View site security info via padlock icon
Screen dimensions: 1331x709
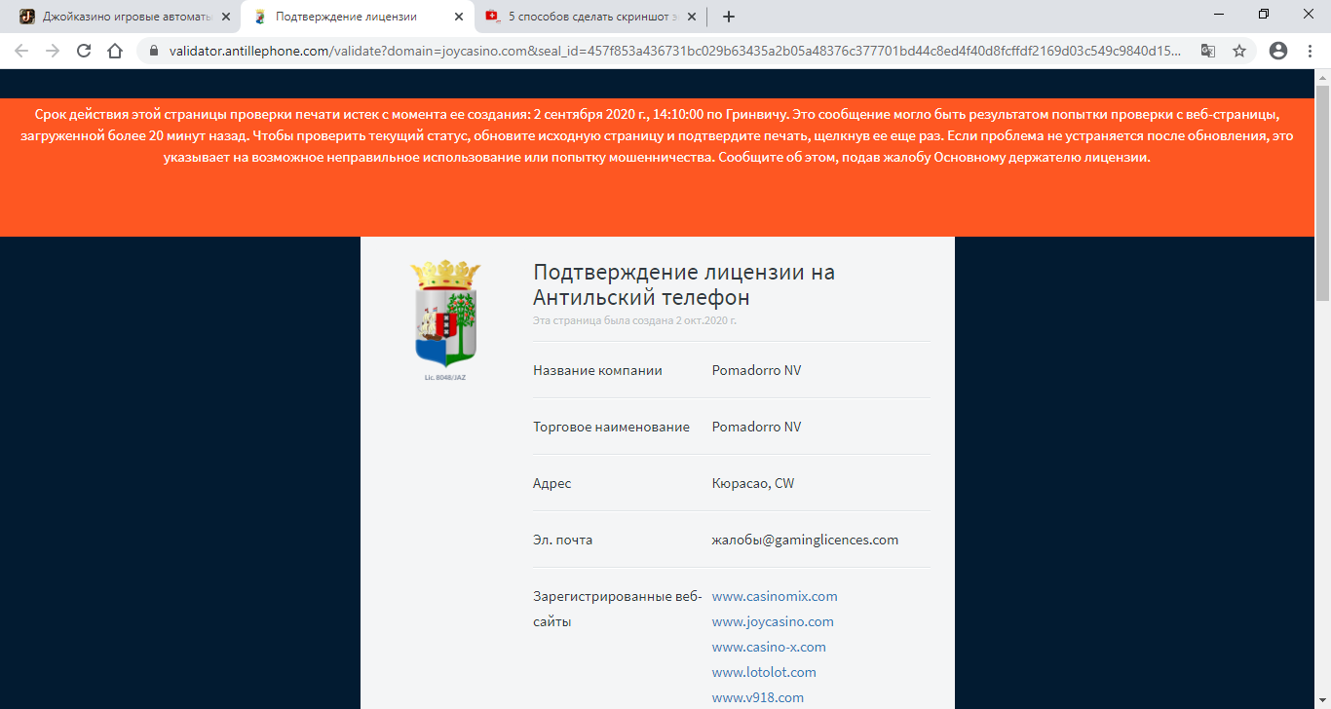[x=154, y=51]
